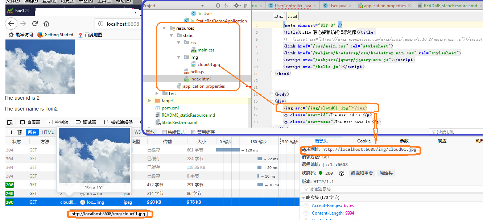
Task: Click help icon beside Accept-Ranges header
Action: coord(306,206)
